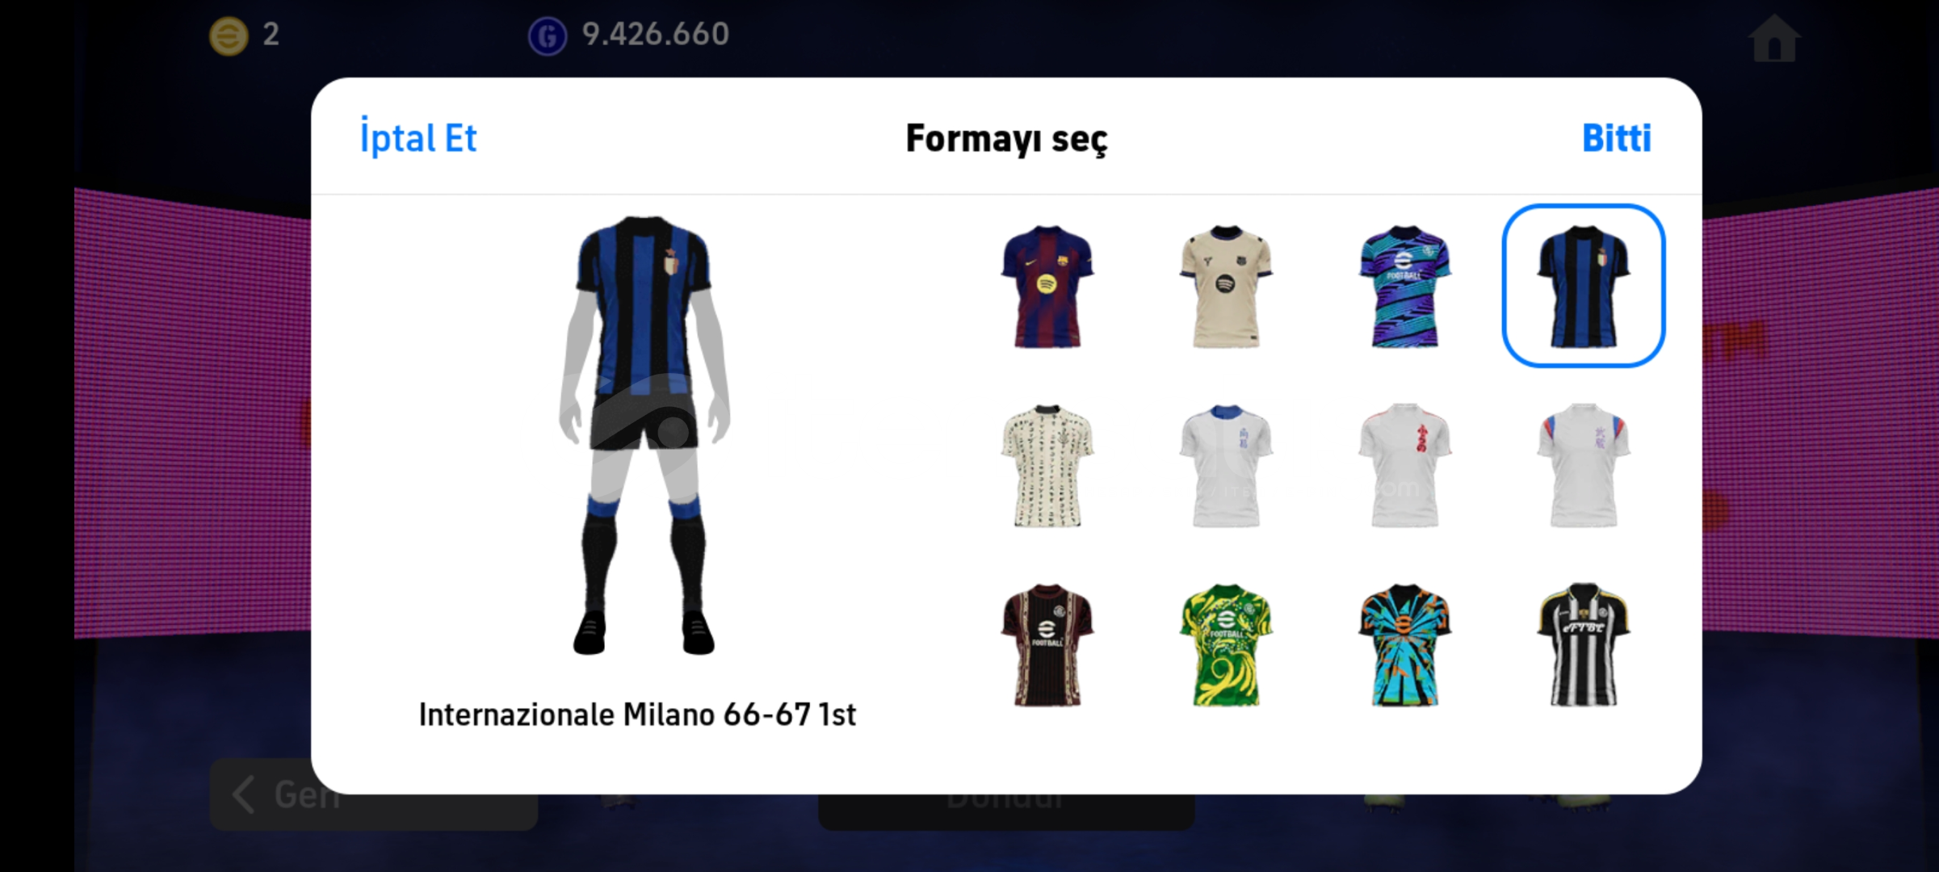The image size is (1939, 872).
Task: Select the Barcelona red-blue striped kit
Action: coord(1047,287)
